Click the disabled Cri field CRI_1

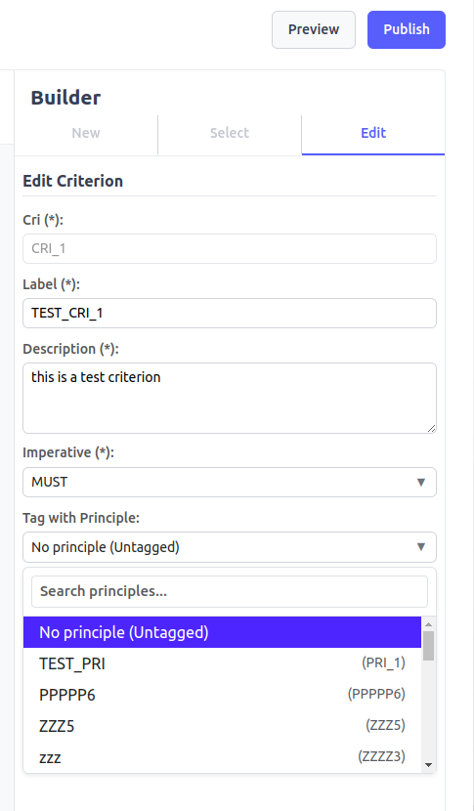(x=230, y=249)
